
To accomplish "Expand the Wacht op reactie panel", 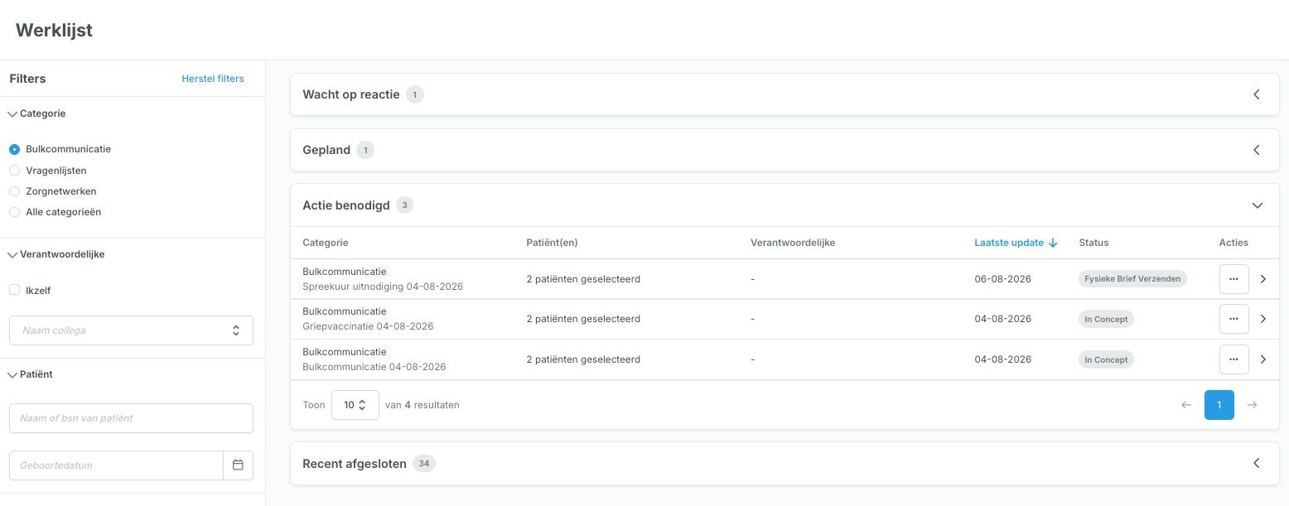I will pyautogui.click(x=1257, y=94).
